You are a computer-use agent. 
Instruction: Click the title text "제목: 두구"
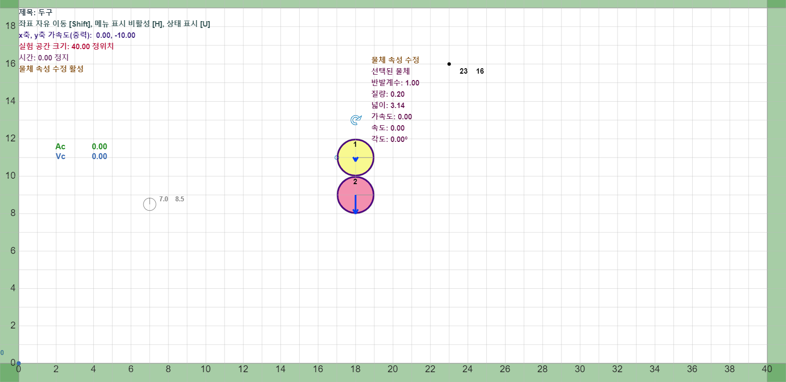35,12
